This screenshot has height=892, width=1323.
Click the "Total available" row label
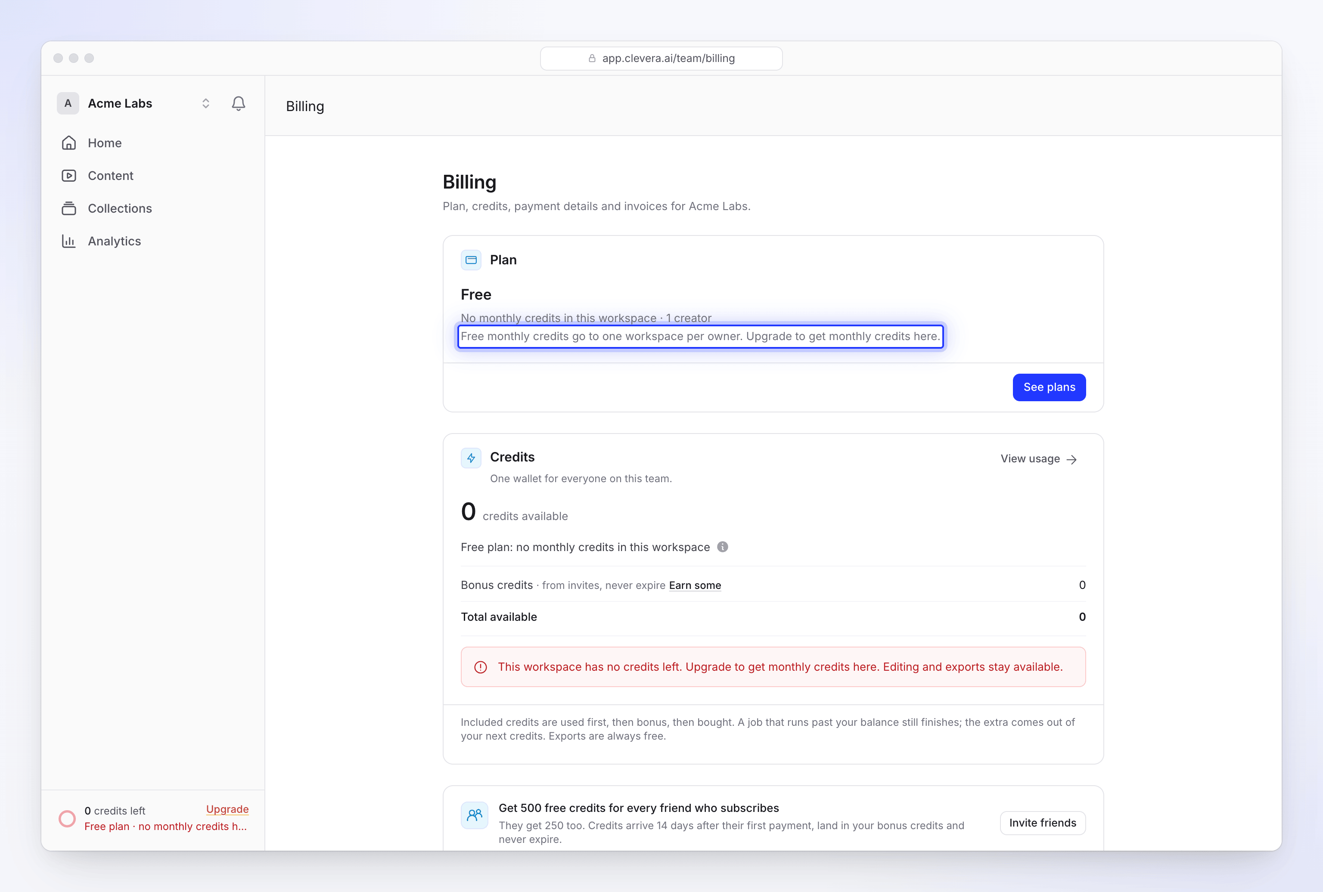(x=498, y=616)
